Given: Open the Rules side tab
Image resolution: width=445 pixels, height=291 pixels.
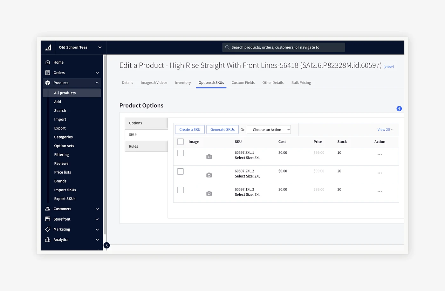Looking at the screenshot, I should 146,146.
